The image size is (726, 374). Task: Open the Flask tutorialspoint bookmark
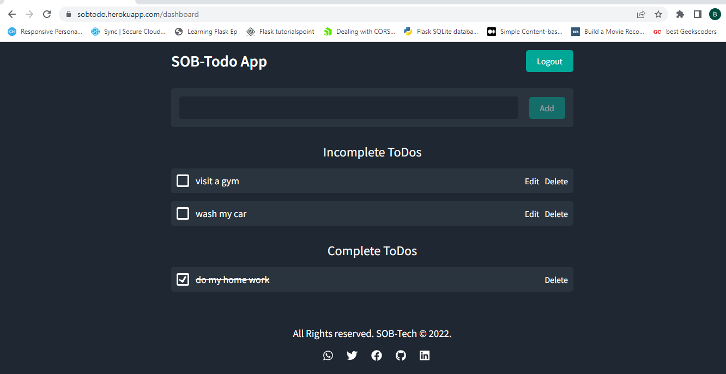coord(281,32)
